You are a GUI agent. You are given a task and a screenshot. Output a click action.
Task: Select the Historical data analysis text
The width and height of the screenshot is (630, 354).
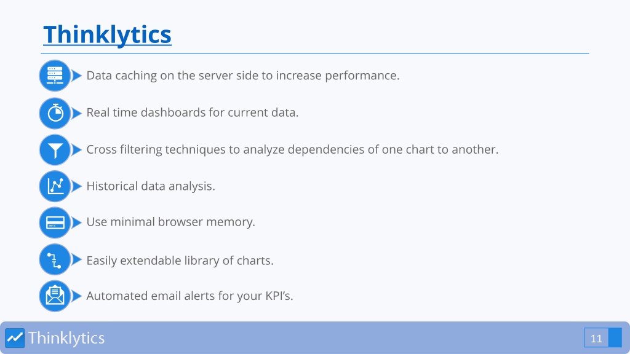[x=151, y=186]
